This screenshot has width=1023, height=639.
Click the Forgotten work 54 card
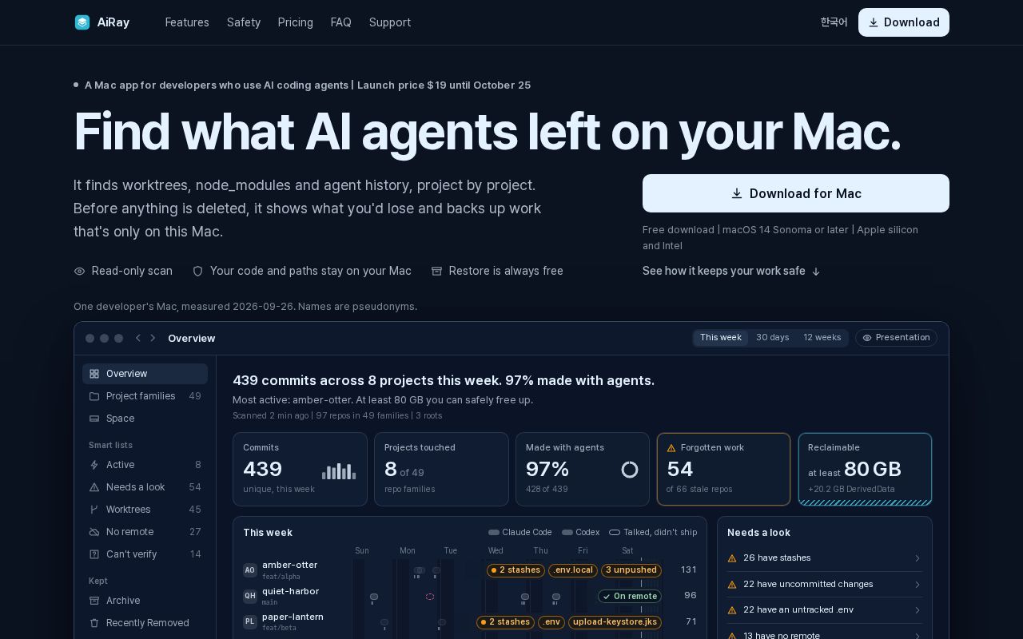click(723, 469)
